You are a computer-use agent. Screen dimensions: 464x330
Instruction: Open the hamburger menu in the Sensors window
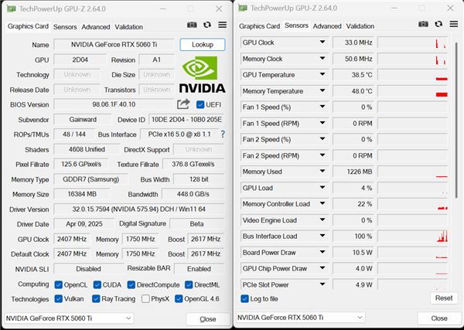[x=452, y=26]
